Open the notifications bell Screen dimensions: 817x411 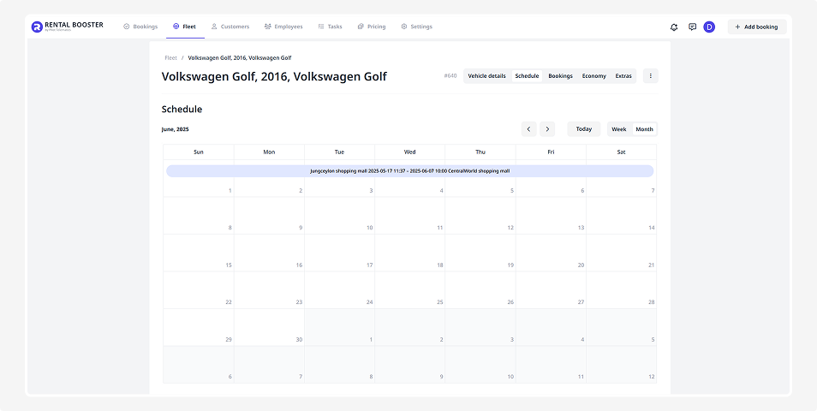674,27
